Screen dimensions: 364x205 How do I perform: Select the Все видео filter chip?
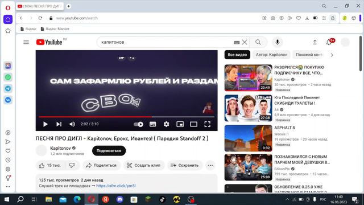point(237,55)
